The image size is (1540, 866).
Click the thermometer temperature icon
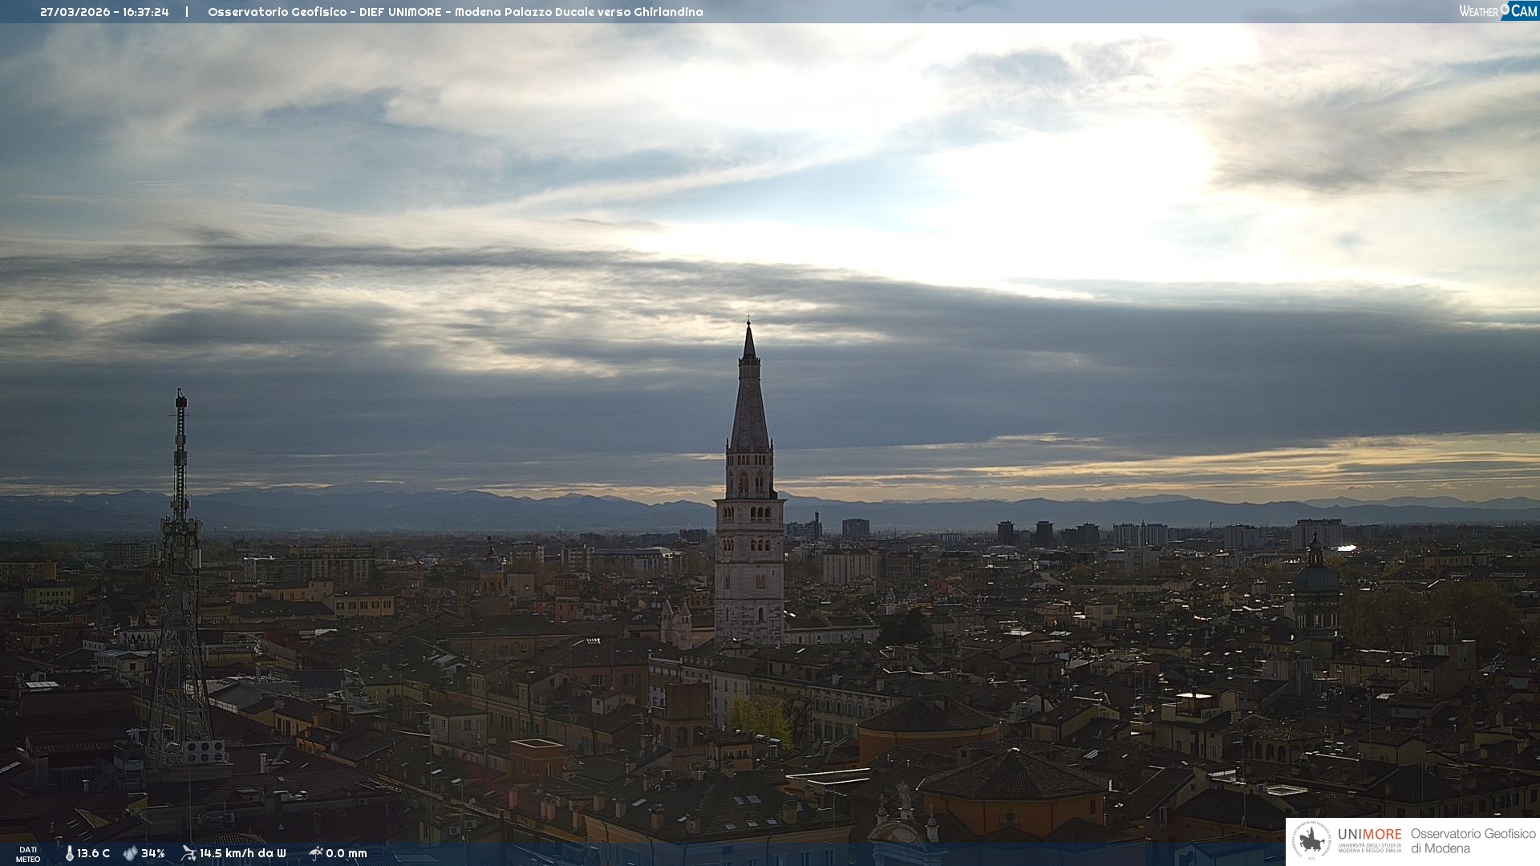point(69,853)
